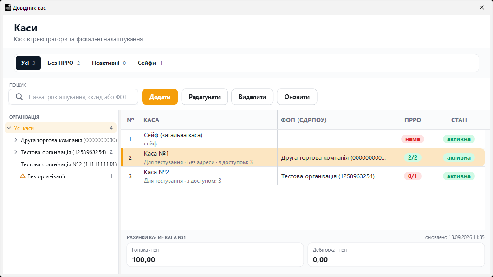Click the app icon in the title bar
The width and height of the screenshot is (493, 277).
click(x=8, y=7)
